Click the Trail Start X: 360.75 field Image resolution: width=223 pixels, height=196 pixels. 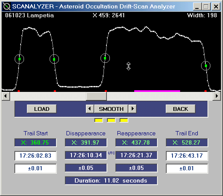coord(35,142)
